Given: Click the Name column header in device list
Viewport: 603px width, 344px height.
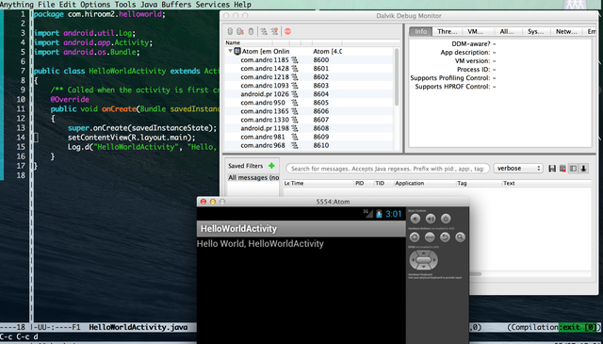Looking at the screenshot, I should [249, 42].
